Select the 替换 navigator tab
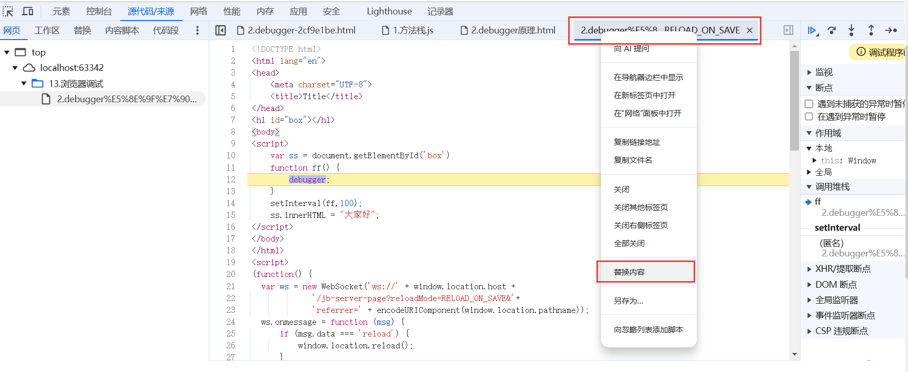This screenshot has height=372, width=908. pyautogui.click(x=83, y=30)
